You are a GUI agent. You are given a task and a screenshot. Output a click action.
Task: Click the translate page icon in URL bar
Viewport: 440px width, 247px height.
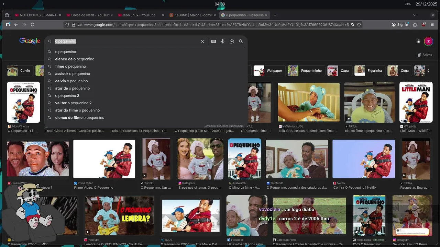point(352,25)
